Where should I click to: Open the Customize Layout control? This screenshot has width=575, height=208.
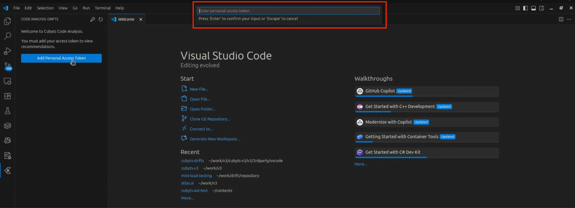[517, 8]
